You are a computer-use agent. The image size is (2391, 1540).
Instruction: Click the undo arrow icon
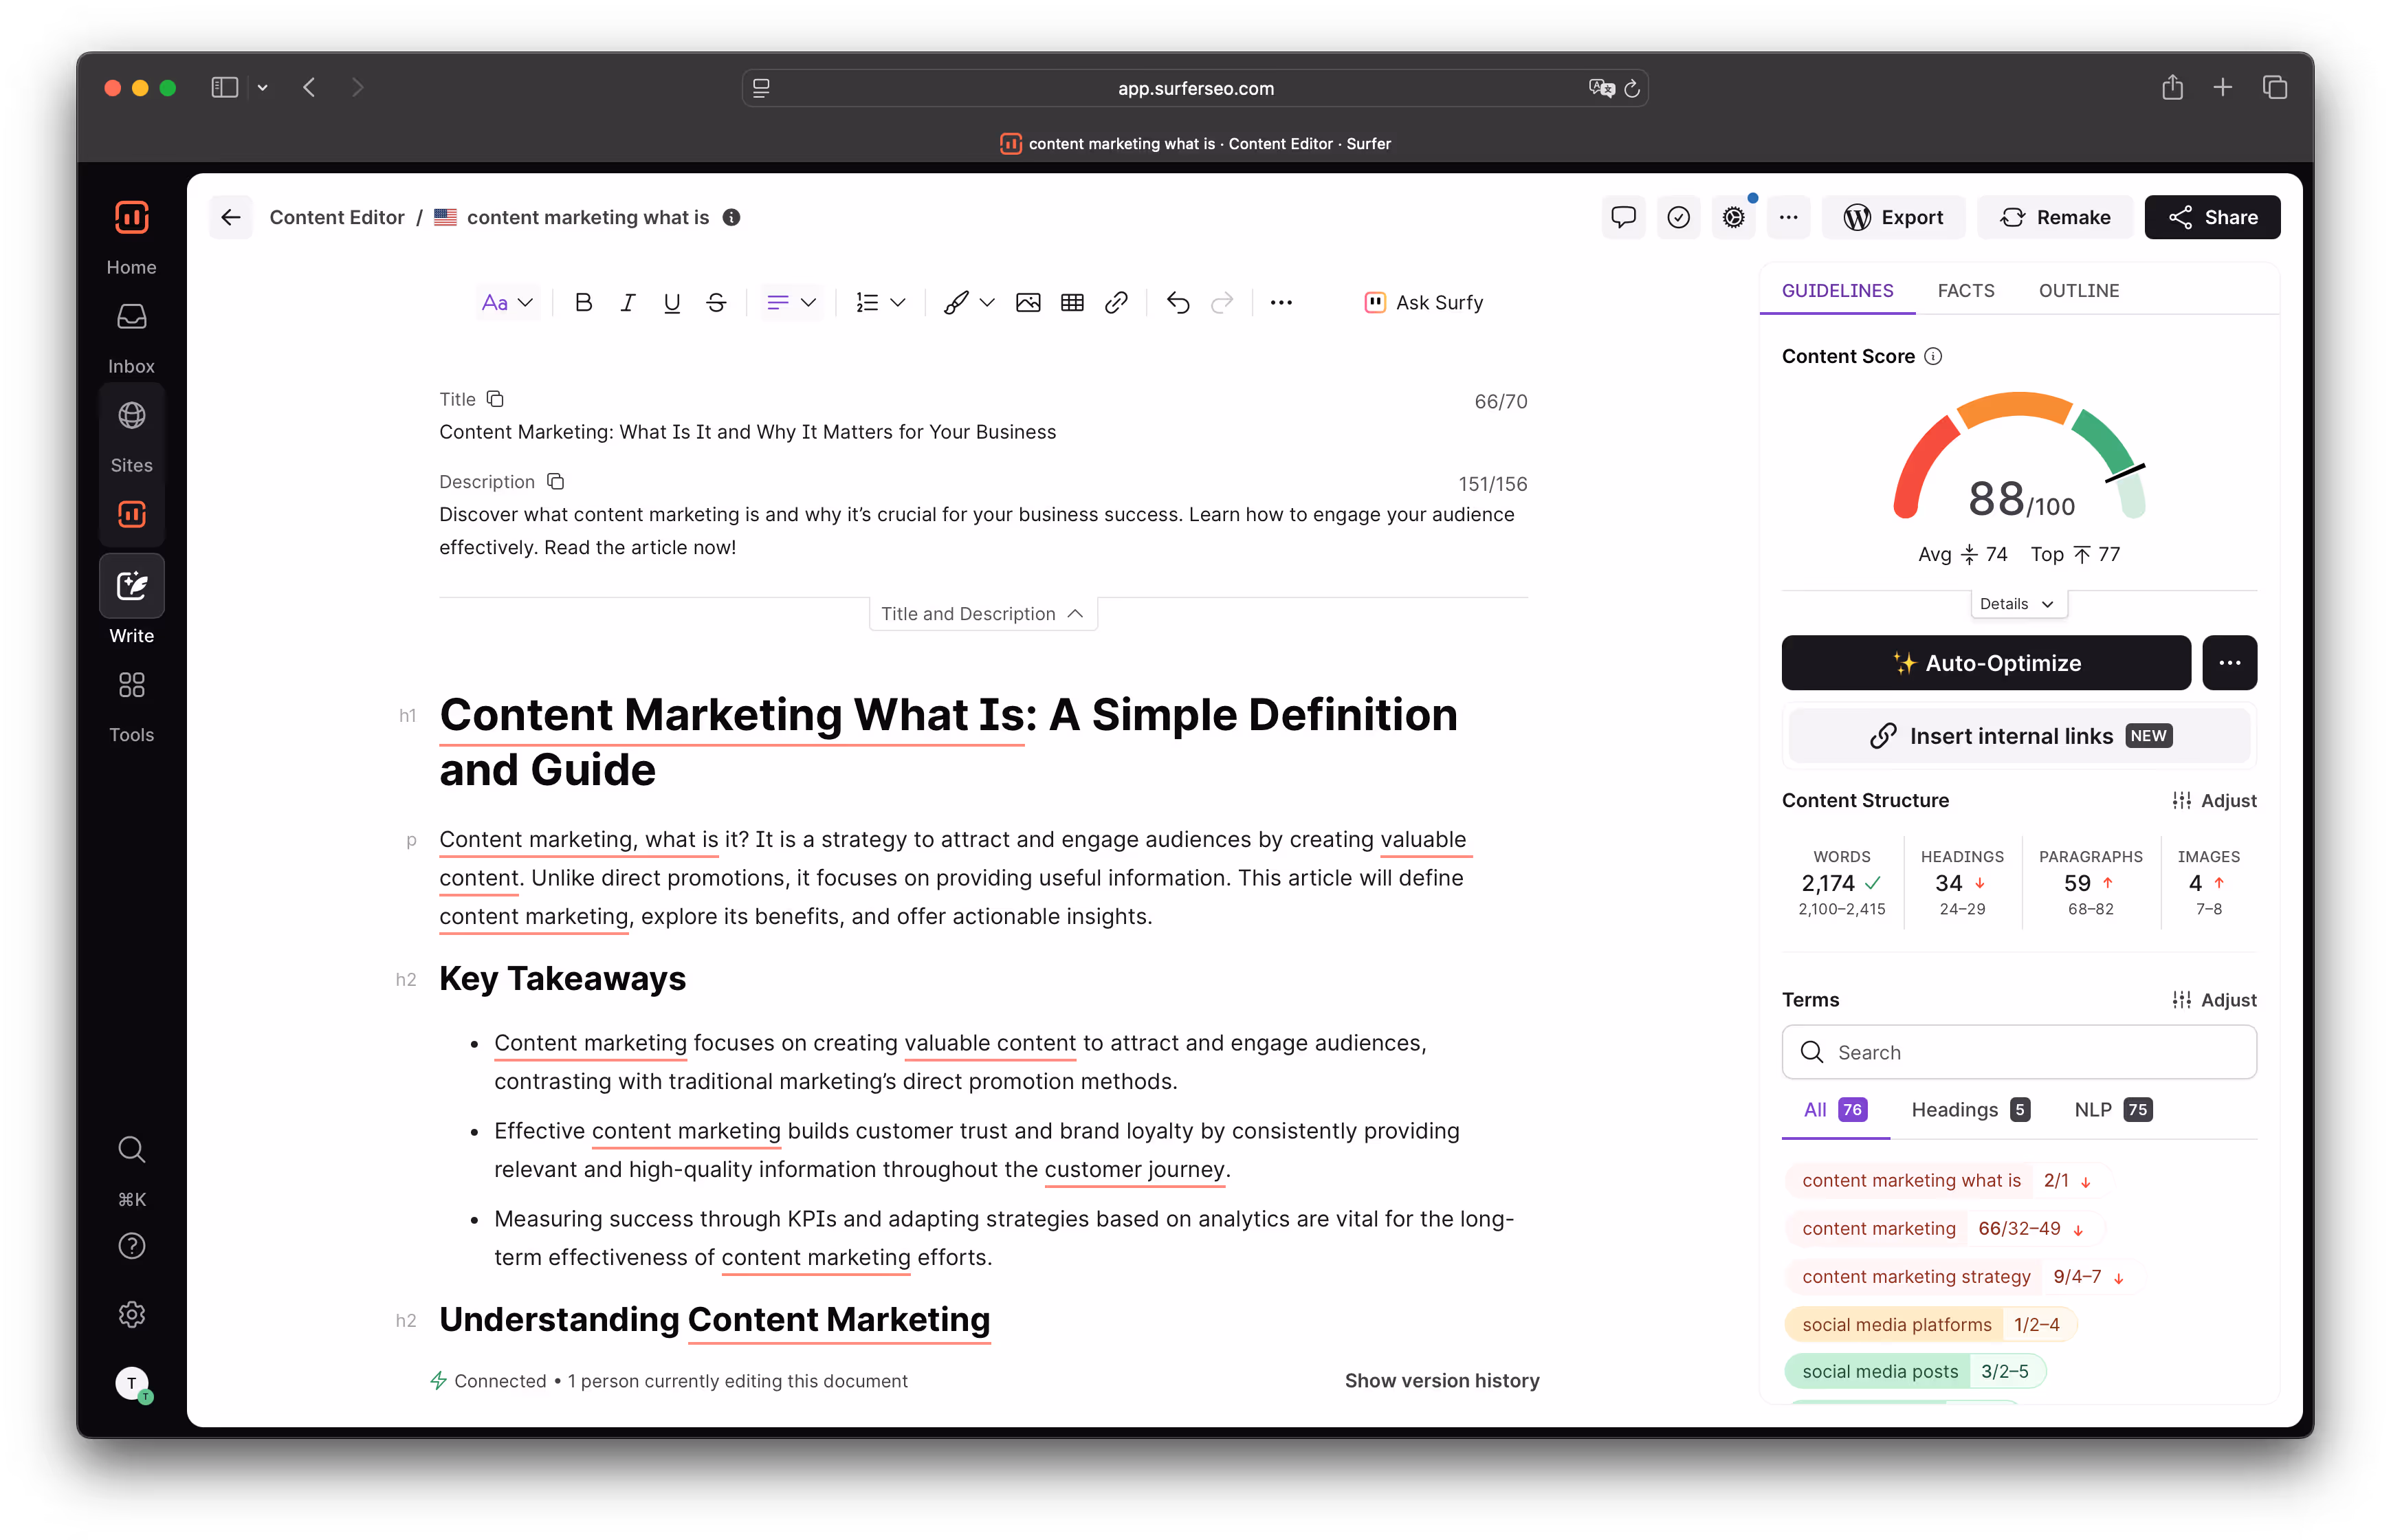pos(1178,302)
